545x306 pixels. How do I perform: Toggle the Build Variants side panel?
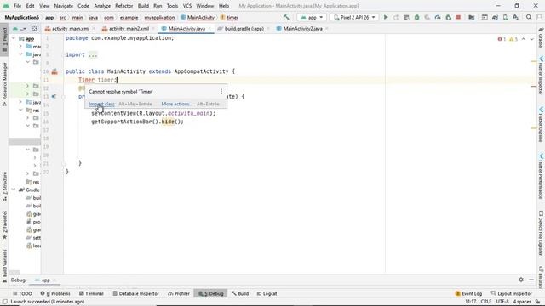(x=4, y=266)
